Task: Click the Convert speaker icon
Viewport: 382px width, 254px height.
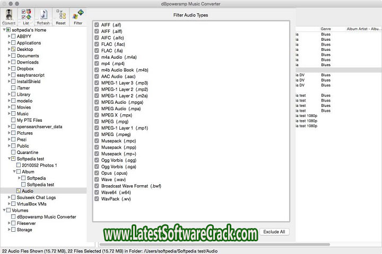Action: [8, 14]
